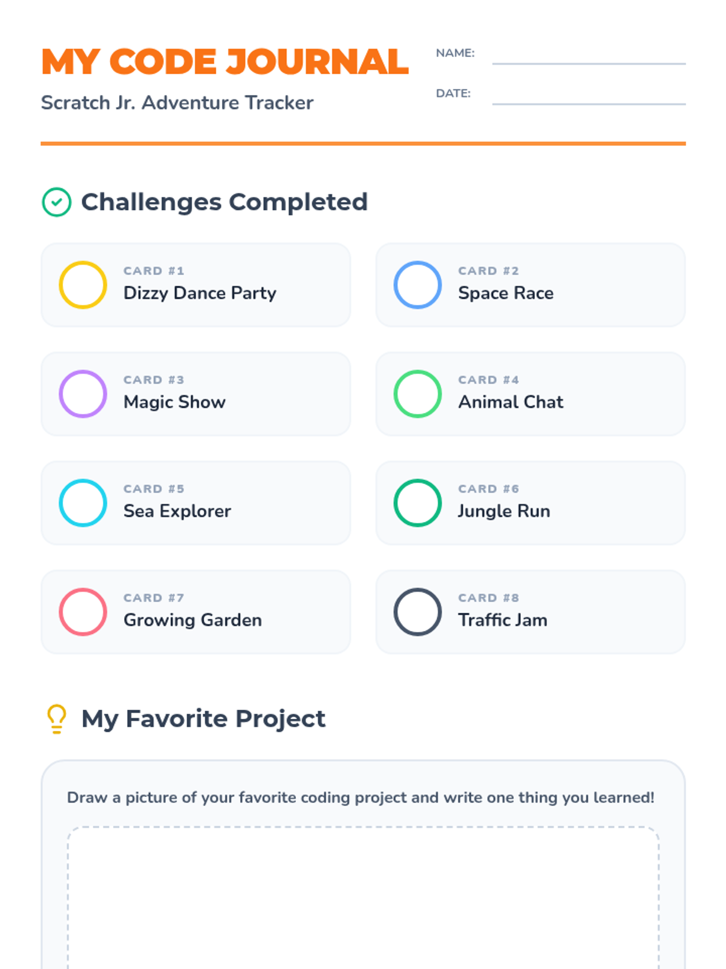Tick the green circle for Animal Chat
Image resolution: width=726 pixels, height=969 pixels.
(417, 394)
